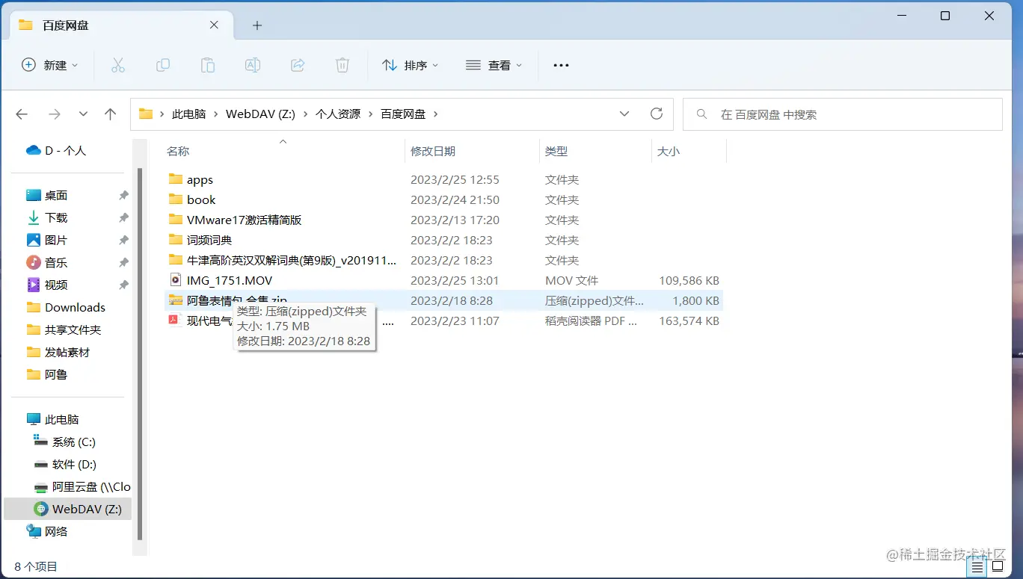Click 稻壳阅读器 PDF type cell

(x=592, y=321)
